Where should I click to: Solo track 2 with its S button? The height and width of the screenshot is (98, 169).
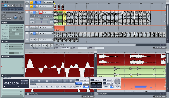pos(31,12)
